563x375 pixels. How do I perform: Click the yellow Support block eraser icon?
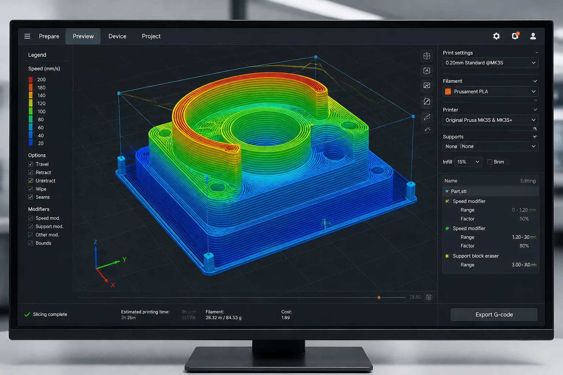pos(447,256)
